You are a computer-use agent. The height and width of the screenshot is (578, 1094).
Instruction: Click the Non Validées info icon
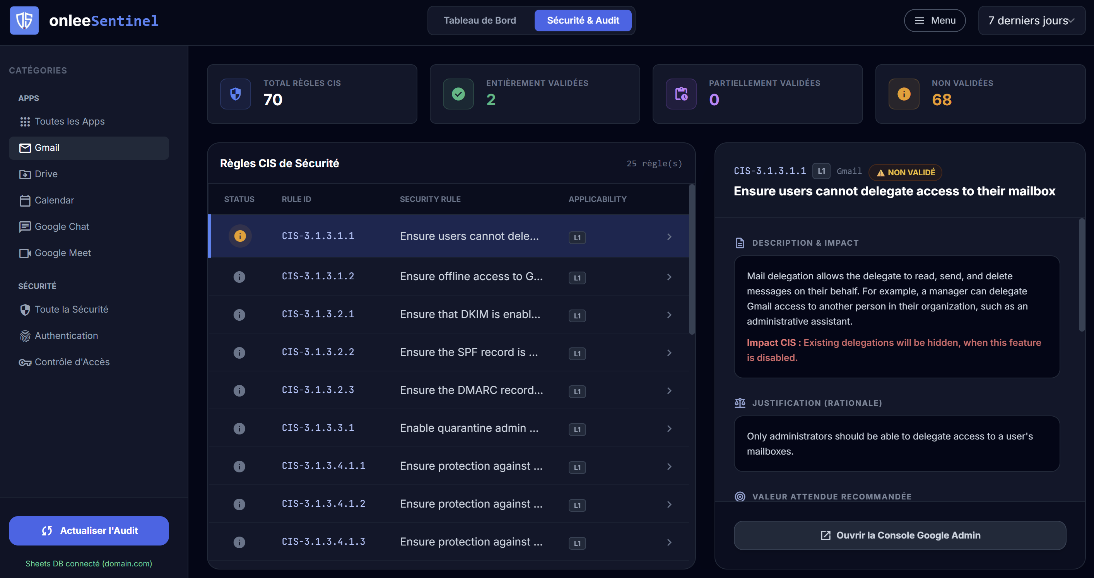click(x=904, y=94)
